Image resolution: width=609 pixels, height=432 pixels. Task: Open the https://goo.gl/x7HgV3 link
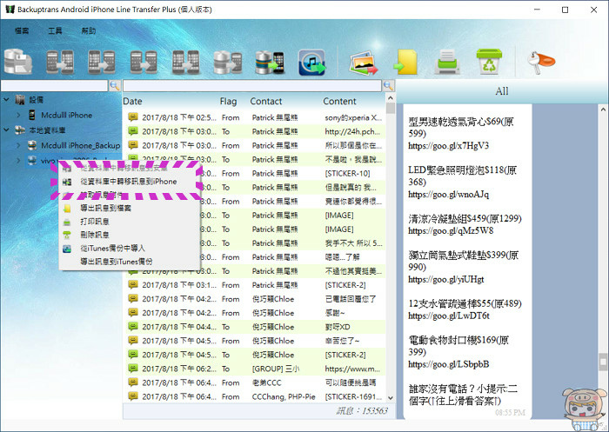[x=448, y=146]
